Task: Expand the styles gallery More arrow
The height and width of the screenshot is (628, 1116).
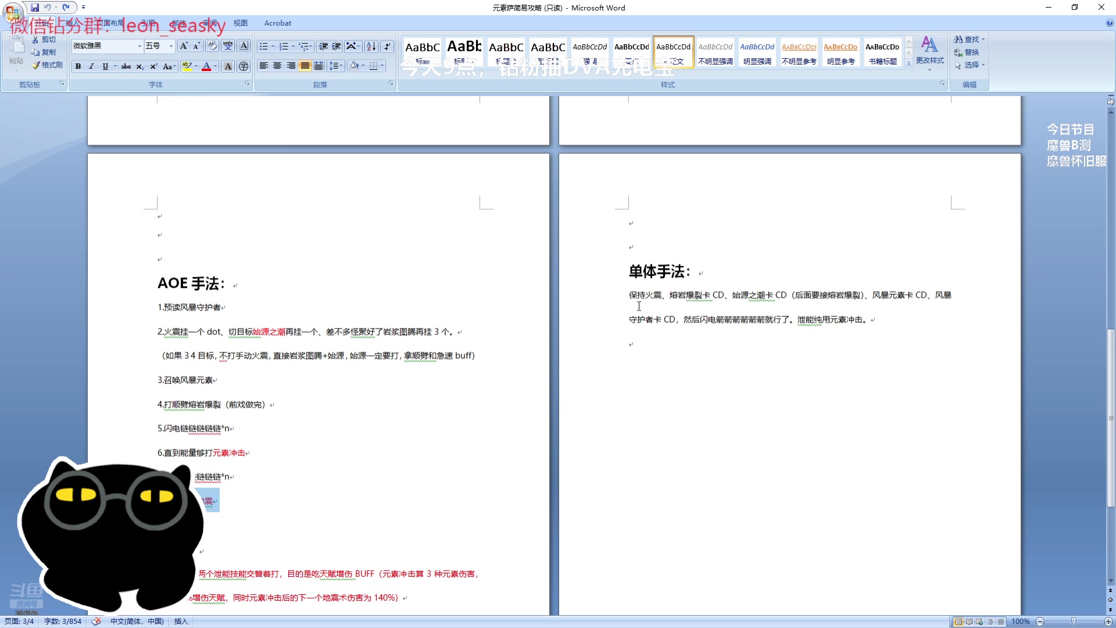Action: [908, 64]
